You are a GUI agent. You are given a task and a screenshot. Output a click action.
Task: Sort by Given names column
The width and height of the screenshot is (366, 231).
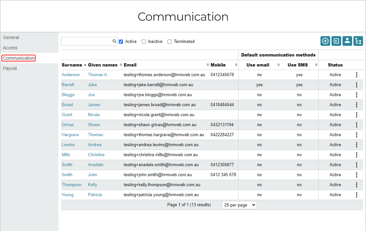click(x=103, y=65)
